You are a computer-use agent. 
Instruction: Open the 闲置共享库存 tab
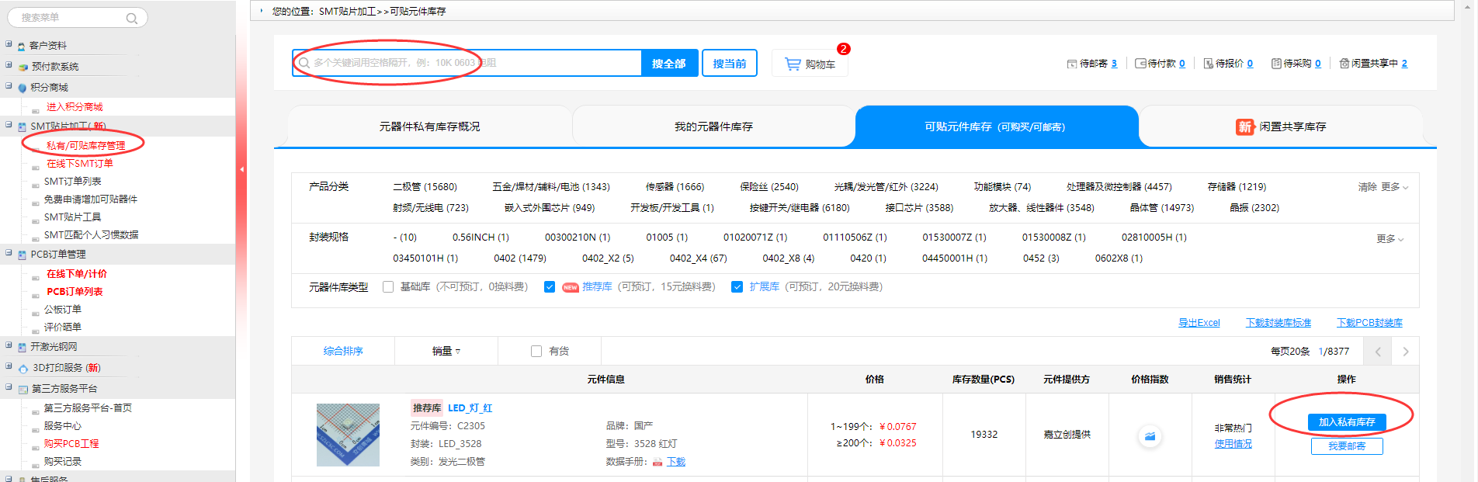[1282, 127]
